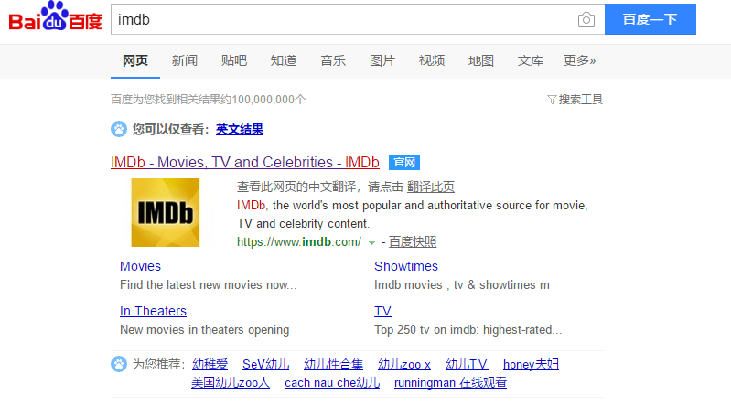This screenshot has width=731, height=406.
Task: Open camera image search icon
Action: pos(586,19)
